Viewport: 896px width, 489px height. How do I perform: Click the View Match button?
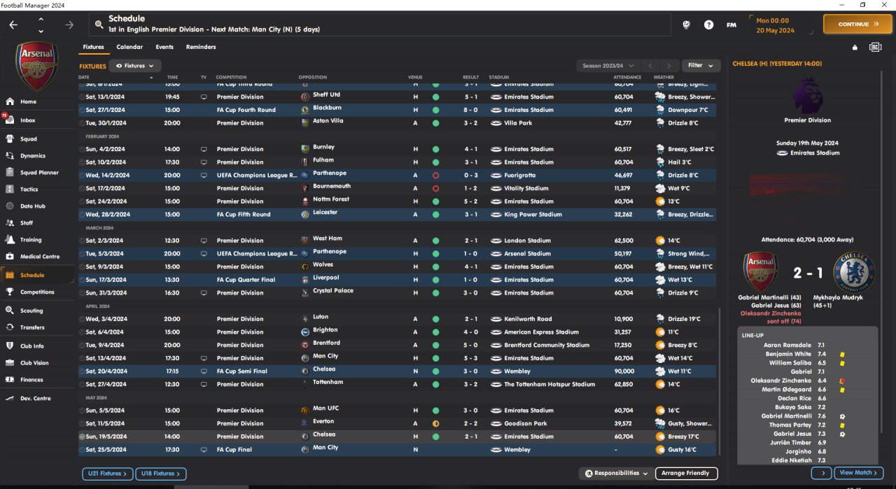859,474
